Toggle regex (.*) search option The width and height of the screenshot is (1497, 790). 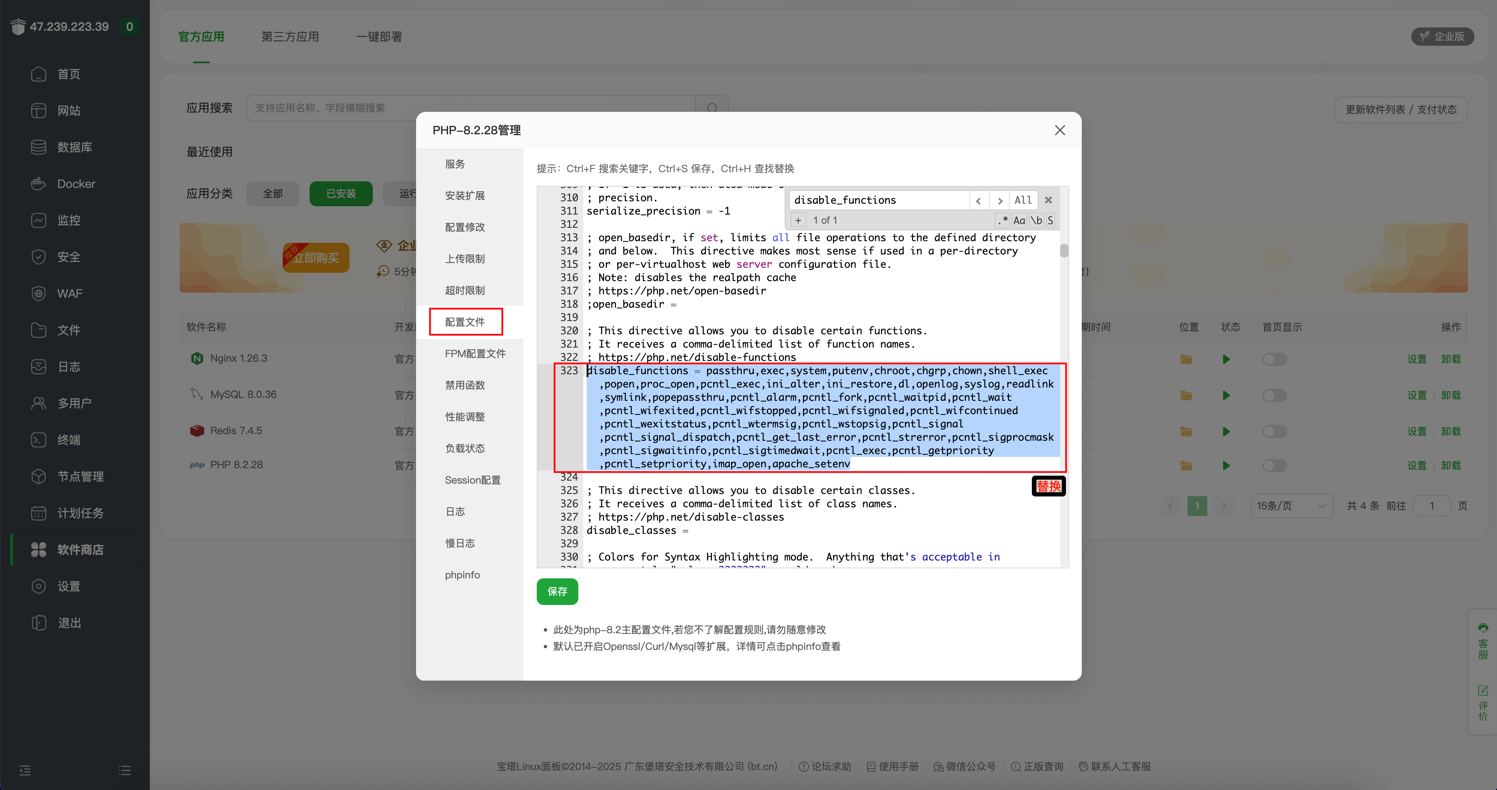pos(1002,220)
